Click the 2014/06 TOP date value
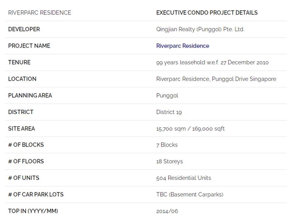Image resolution: width=287 pixels, height=218 pixels. 167,211
